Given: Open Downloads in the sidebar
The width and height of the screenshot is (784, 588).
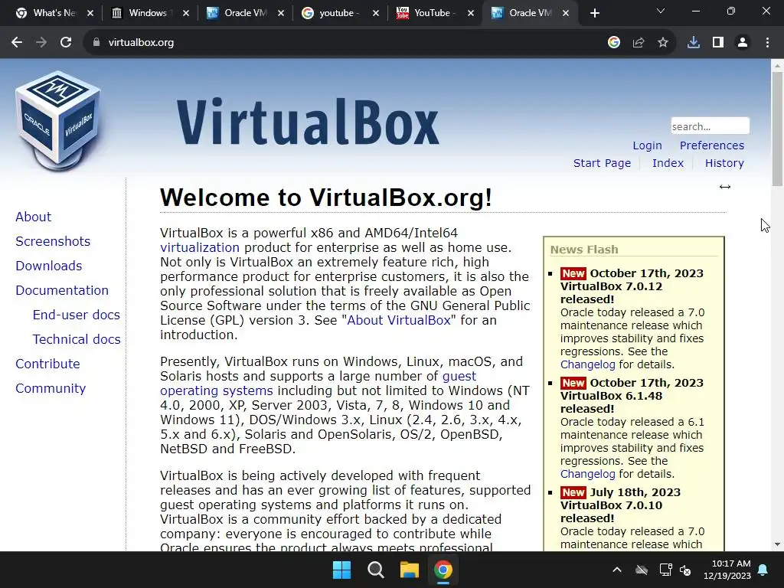Looking at the screenshot, I should point(48,266).
